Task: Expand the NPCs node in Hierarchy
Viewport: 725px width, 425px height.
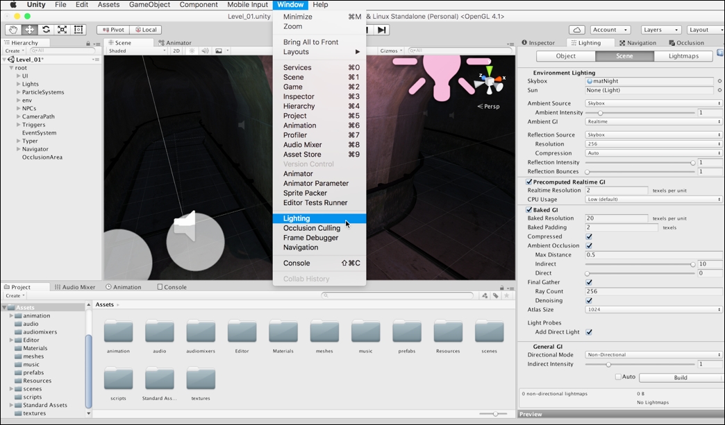Action: (x=19, y=108)
